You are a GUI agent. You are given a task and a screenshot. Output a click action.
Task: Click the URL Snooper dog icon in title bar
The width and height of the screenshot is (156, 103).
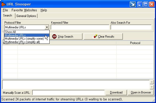(x=3, y=4)
